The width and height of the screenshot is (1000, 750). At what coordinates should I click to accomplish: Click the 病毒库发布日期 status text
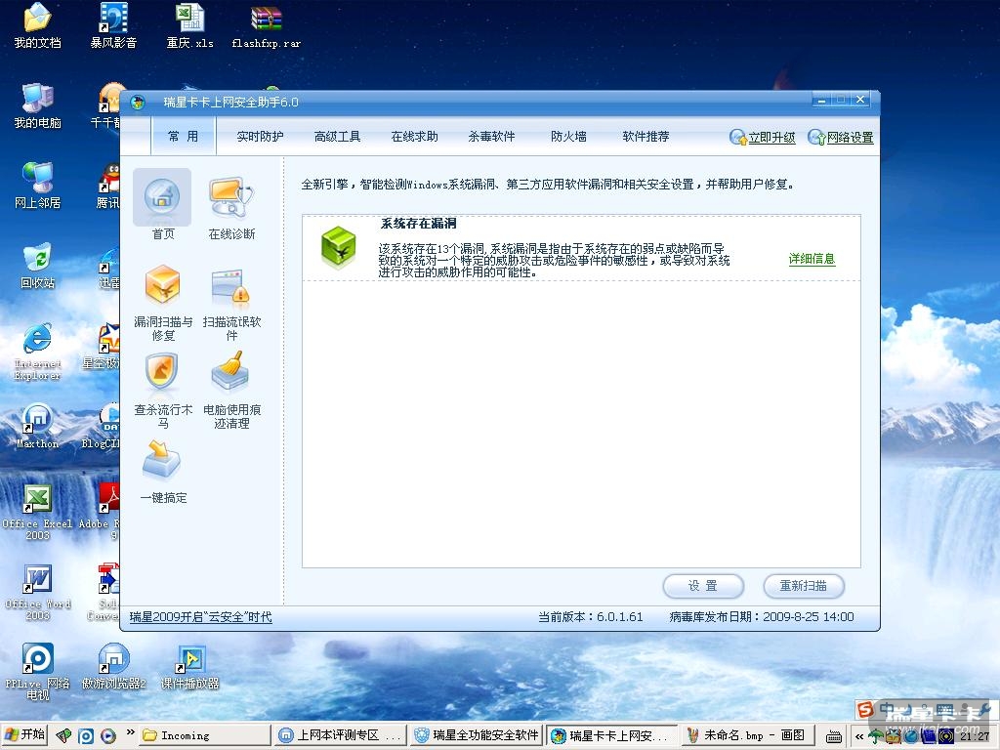(762, 617)
